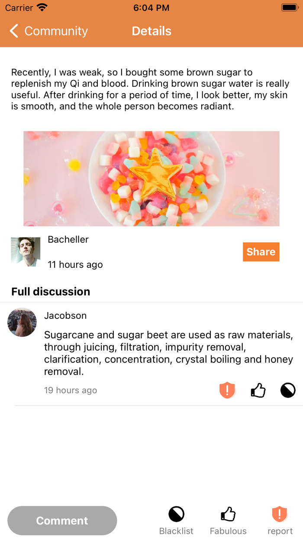This screenshot has width=303, height=539.
Task: Tap the Jacobson commenter name
Action: (65, 315)
